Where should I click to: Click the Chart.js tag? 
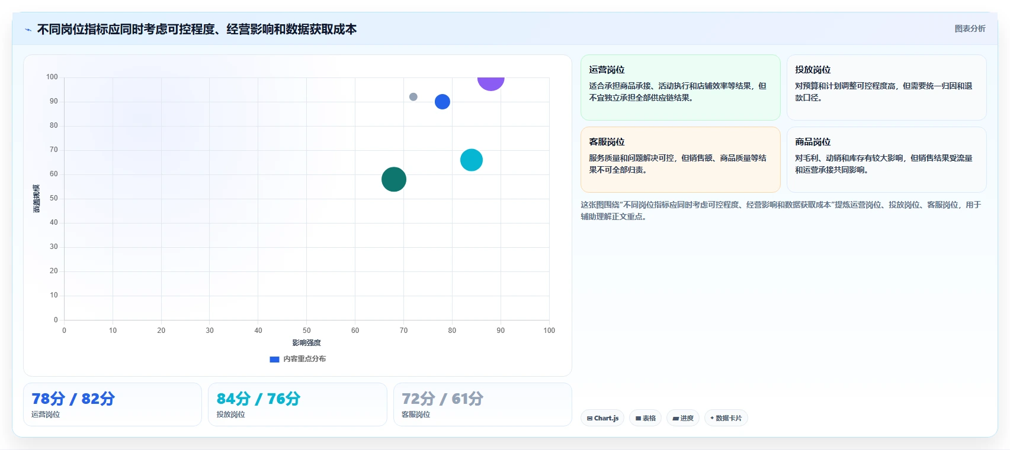point(602,418)
